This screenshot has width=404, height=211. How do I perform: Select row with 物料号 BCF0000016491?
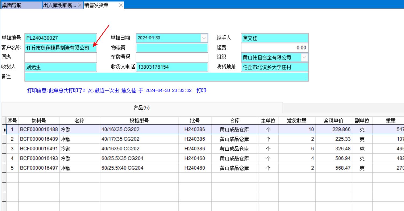point(39,149)
